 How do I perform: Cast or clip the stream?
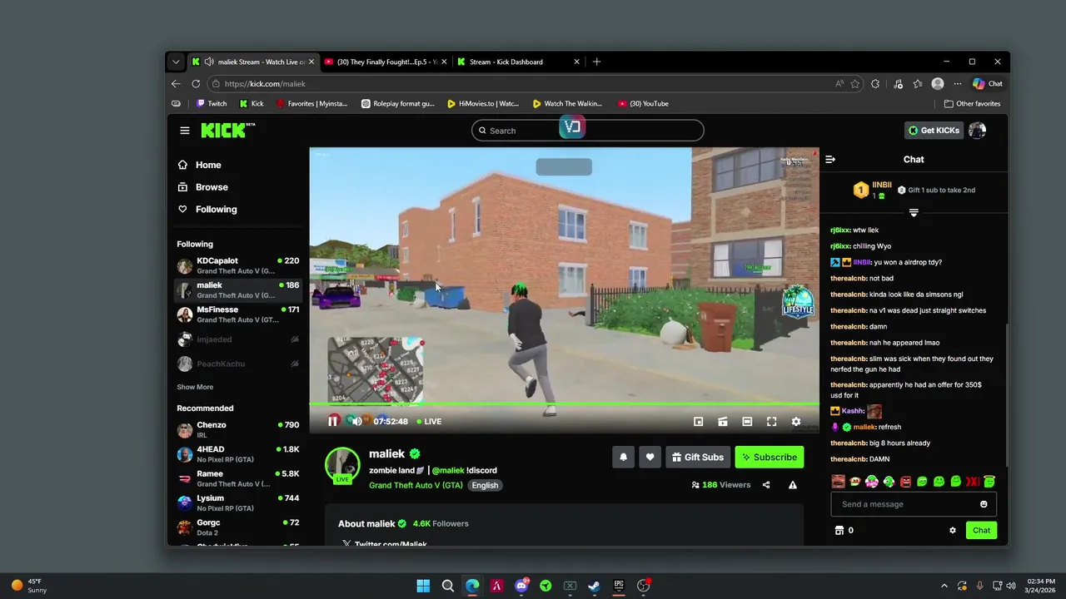[x=723, y=422]
